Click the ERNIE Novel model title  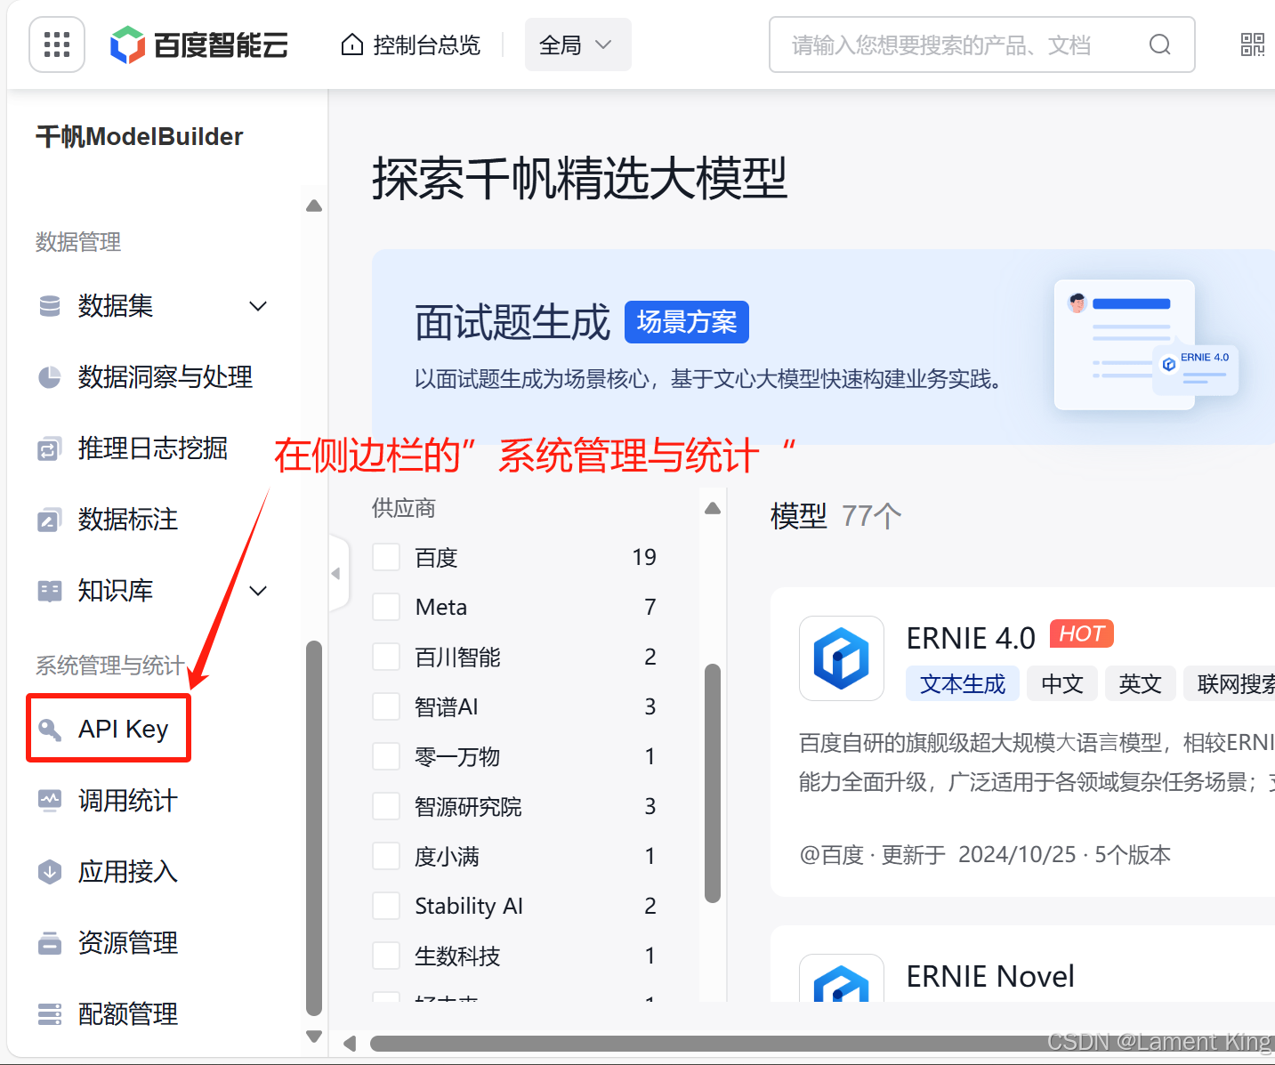coord(990,976)
